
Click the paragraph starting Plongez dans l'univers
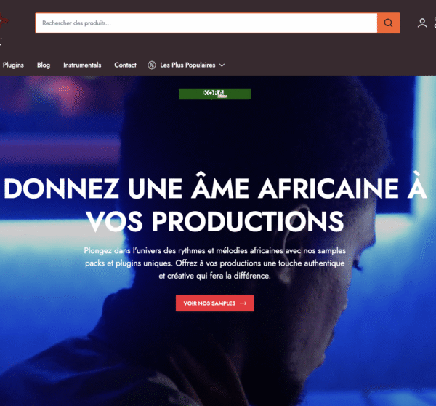(214, 263)
